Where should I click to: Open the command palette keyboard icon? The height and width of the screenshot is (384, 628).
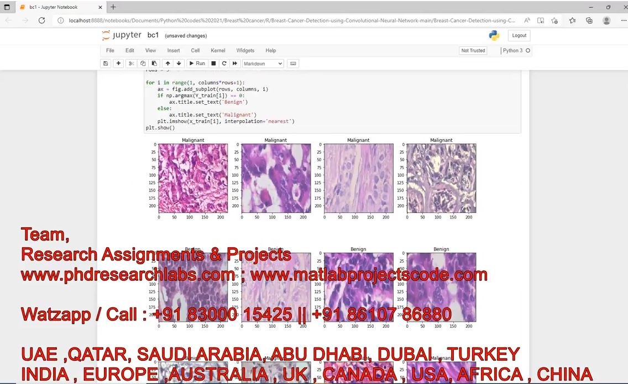tap(293, 63)
